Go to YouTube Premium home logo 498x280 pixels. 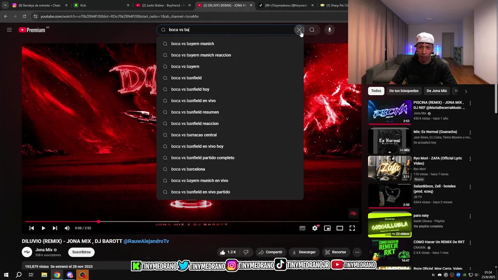pyautogui.click(x=32, y=30)
